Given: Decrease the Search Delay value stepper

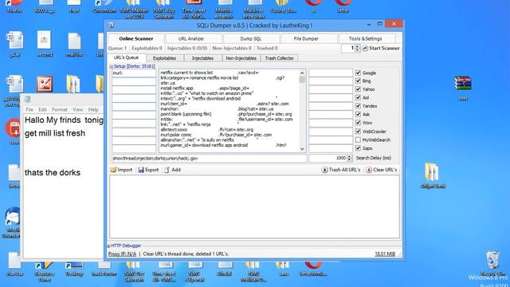Looking at the screenshot, I should point(350,159).
